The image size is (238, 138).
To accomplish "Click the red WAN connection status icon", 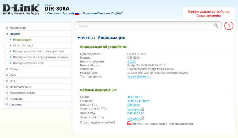I will 129,123.
